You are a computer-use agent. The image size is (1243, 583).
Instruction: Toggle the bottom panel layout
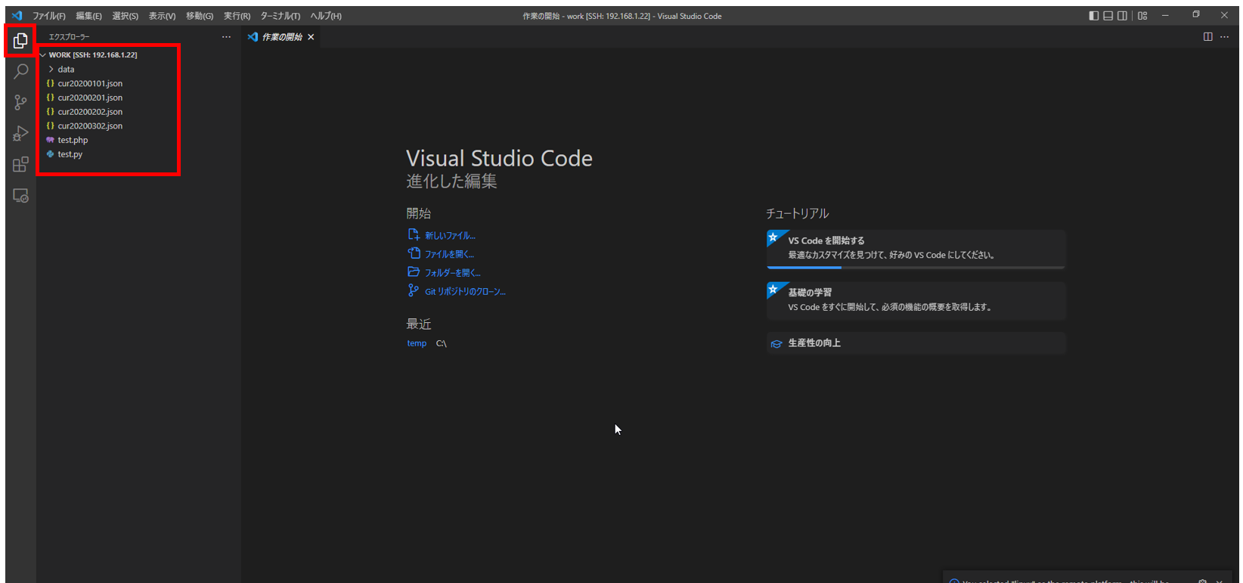1108,15
